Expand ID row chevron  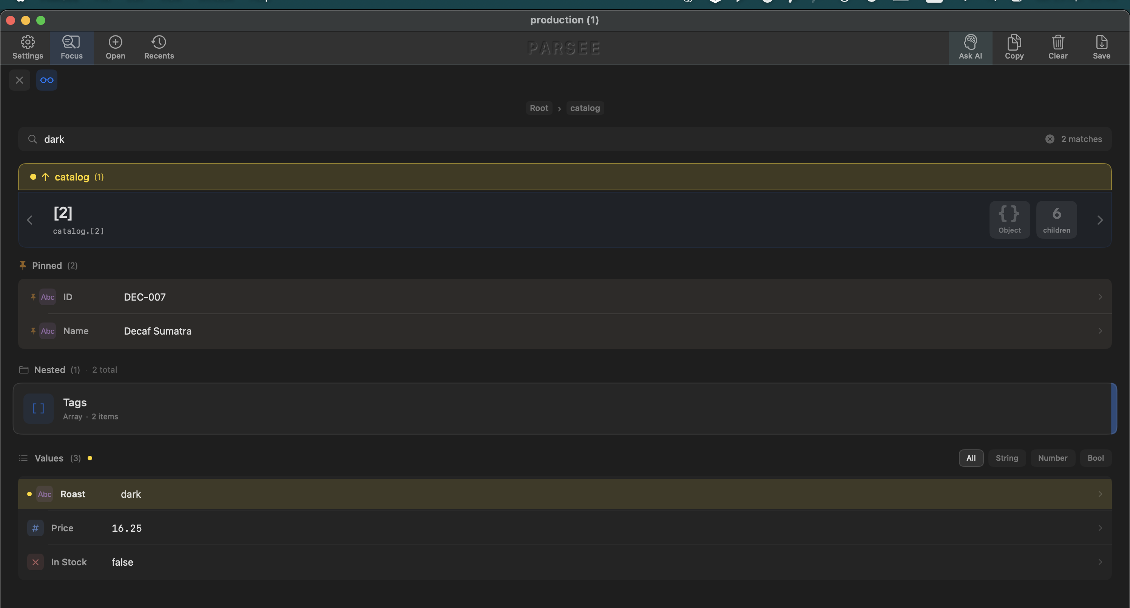coord(1100,297)
